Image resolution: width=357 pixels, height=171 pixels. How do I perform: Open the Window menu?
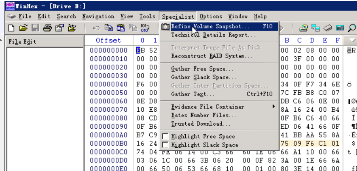238,17
